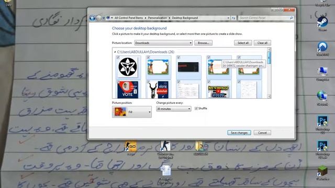
Task: Click the greyed Forward arrow button
Action: (x=99, y=18)
